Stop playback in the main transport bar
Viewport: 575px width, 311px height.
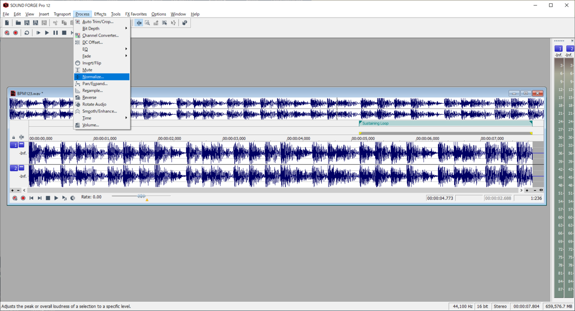64,33
